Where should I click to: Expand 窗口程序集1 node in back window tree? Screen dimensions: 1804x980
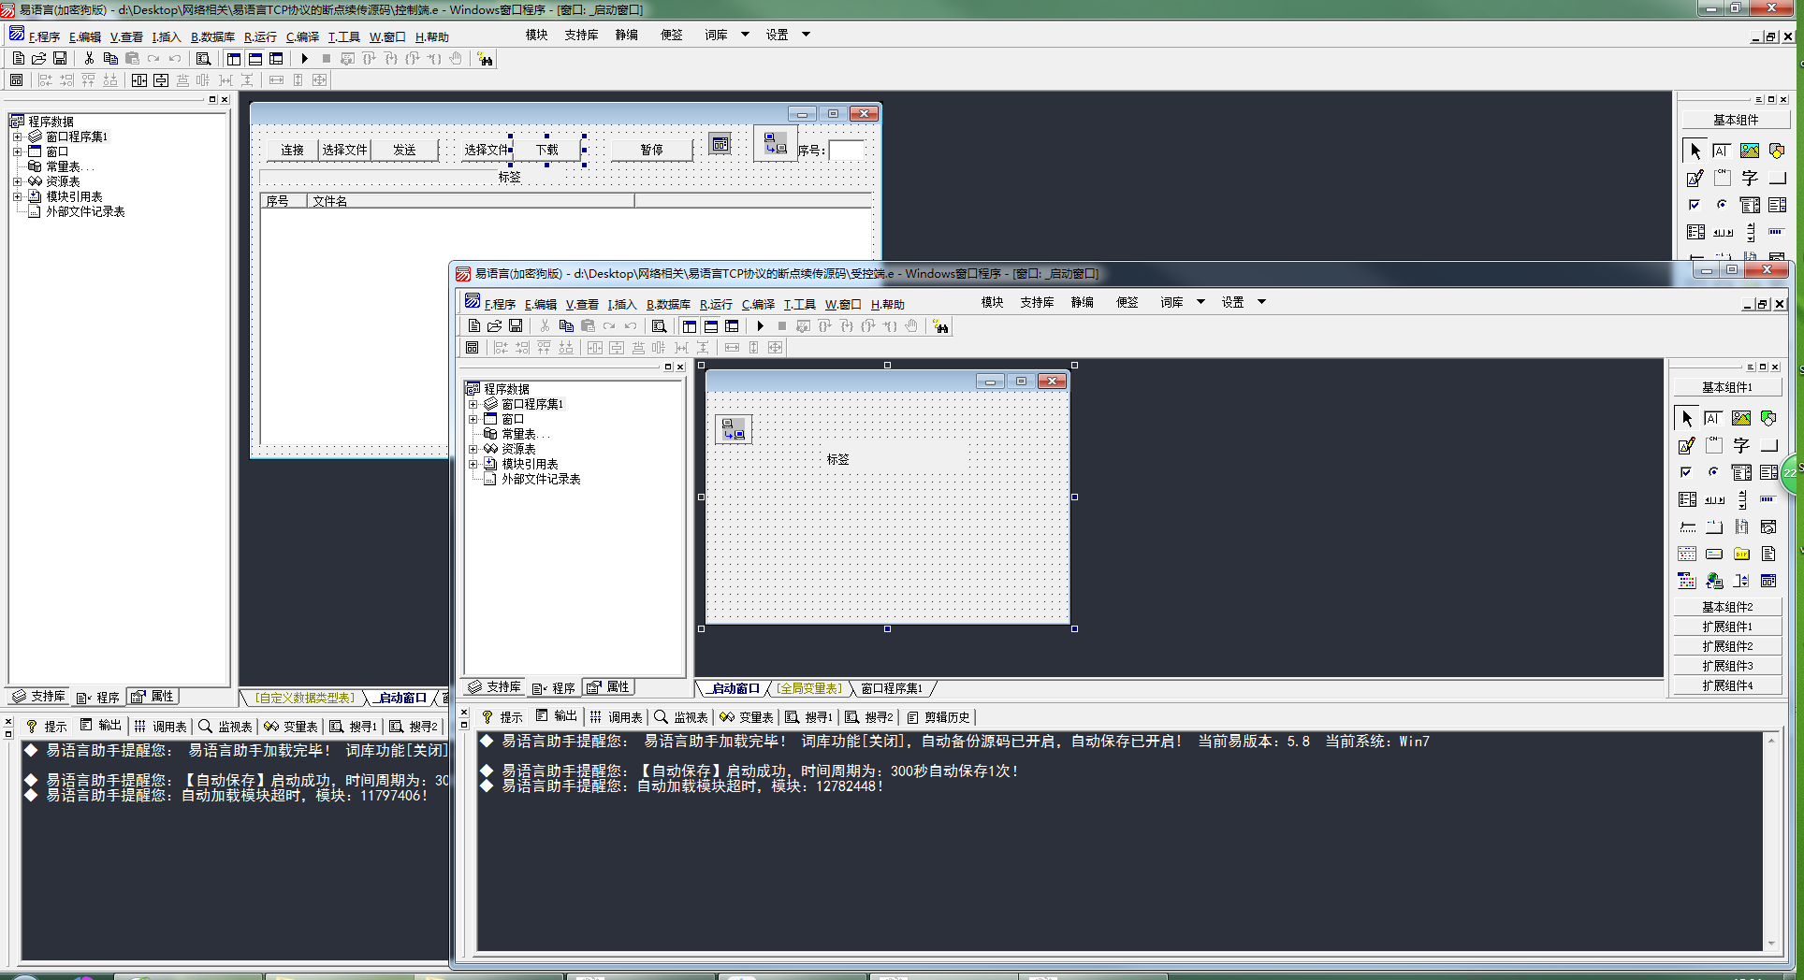[18, 137]
